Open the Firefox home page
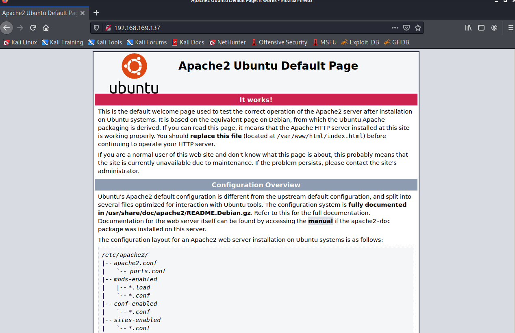This screenshot has width=515, height=333. click(46, 28)
